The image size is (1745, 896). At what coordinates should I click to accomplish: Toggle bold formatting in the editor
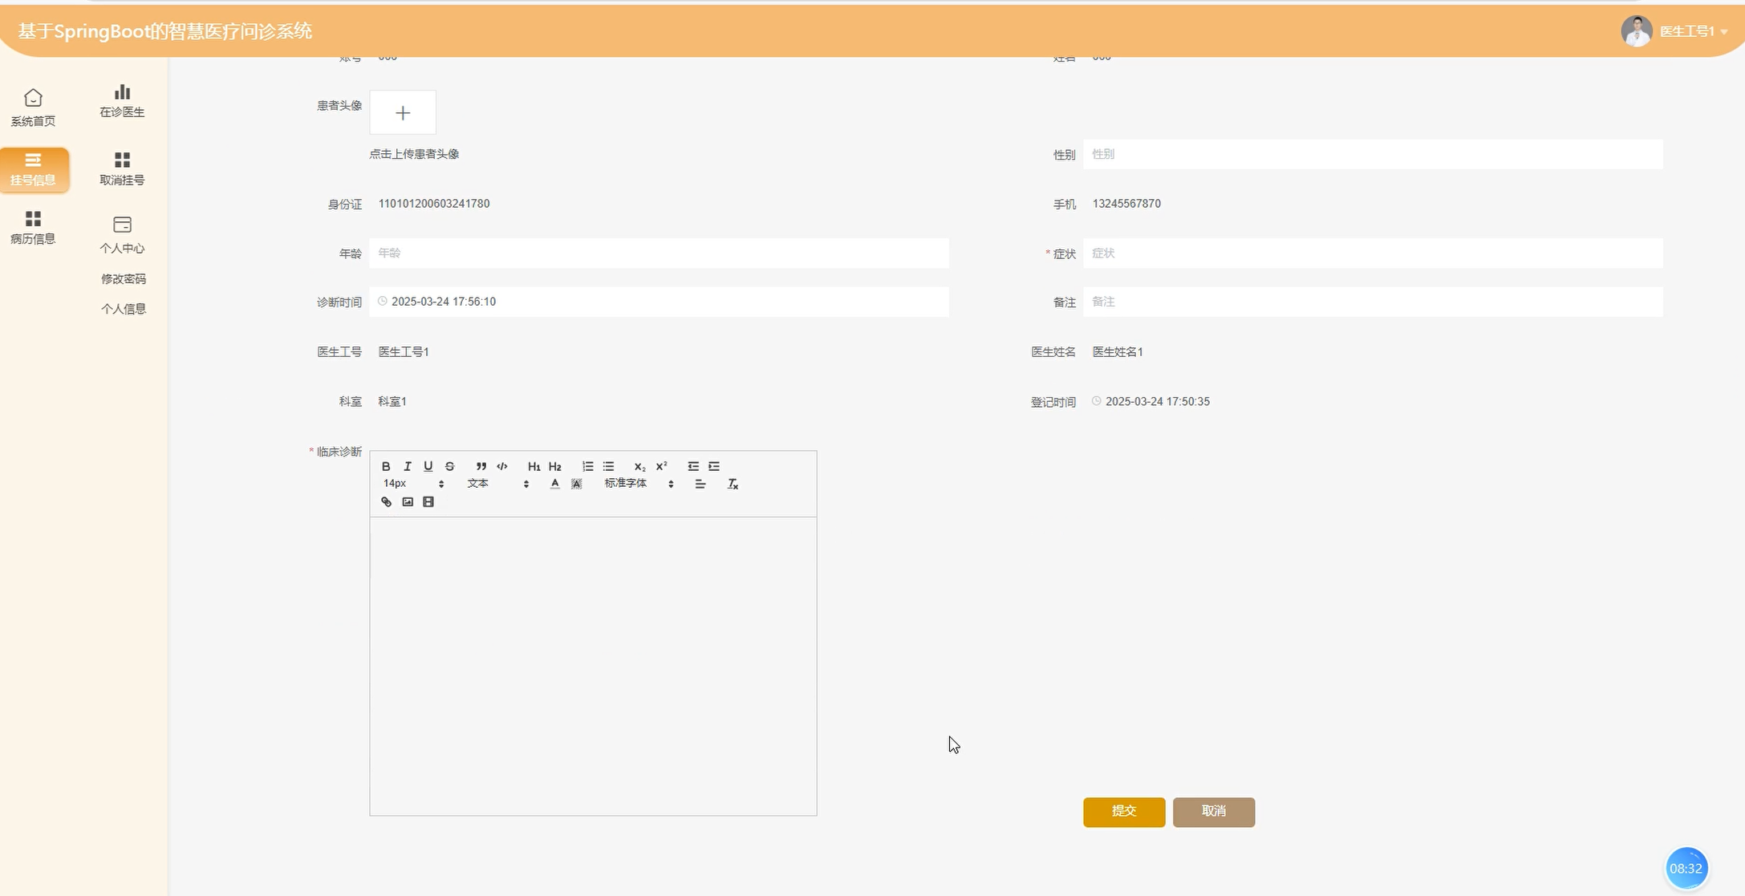click(x=386, y=466)
